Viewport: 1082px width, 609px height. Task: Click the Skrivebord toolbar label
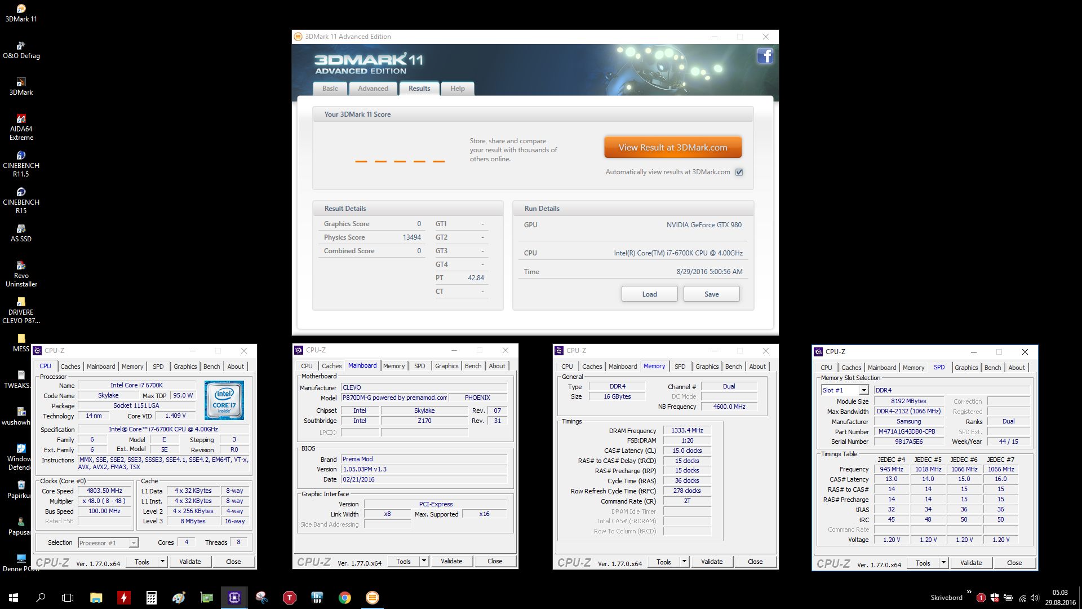(946, 598)
